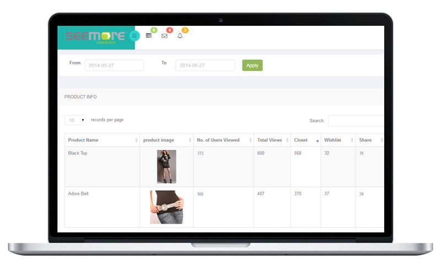Sort table by Share column
441x277 pixels.
(369, 140)
